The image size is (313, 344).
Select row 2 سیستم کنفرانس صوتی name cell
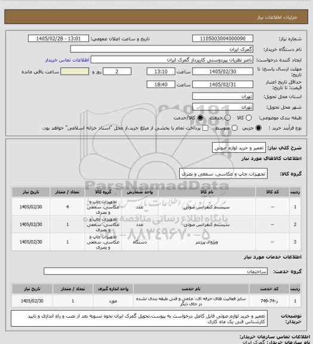click(x=207, y=225)
